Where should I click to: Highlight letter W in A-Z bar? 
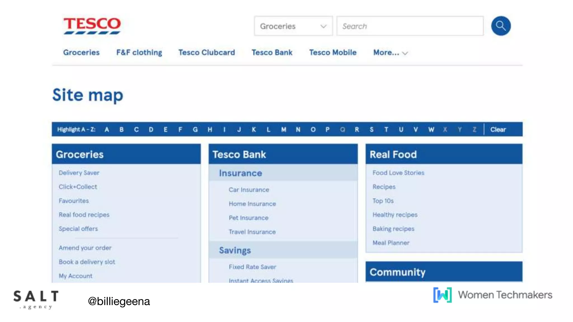431,130
